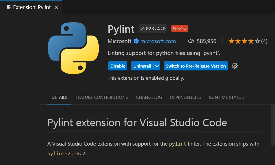Click the install count download icon
275x165 pixels.
tap(191, 41)
